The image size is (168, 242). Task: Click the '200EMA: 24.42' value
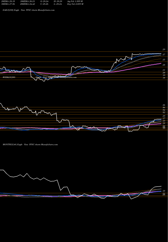pos(27,4)
